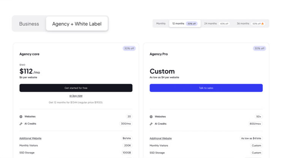Choose 36 months billing period

click(x=250, y=24)
